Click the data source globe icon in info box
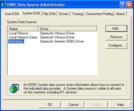The height and width of the screenshot is (111, 134). pos(14,88)
